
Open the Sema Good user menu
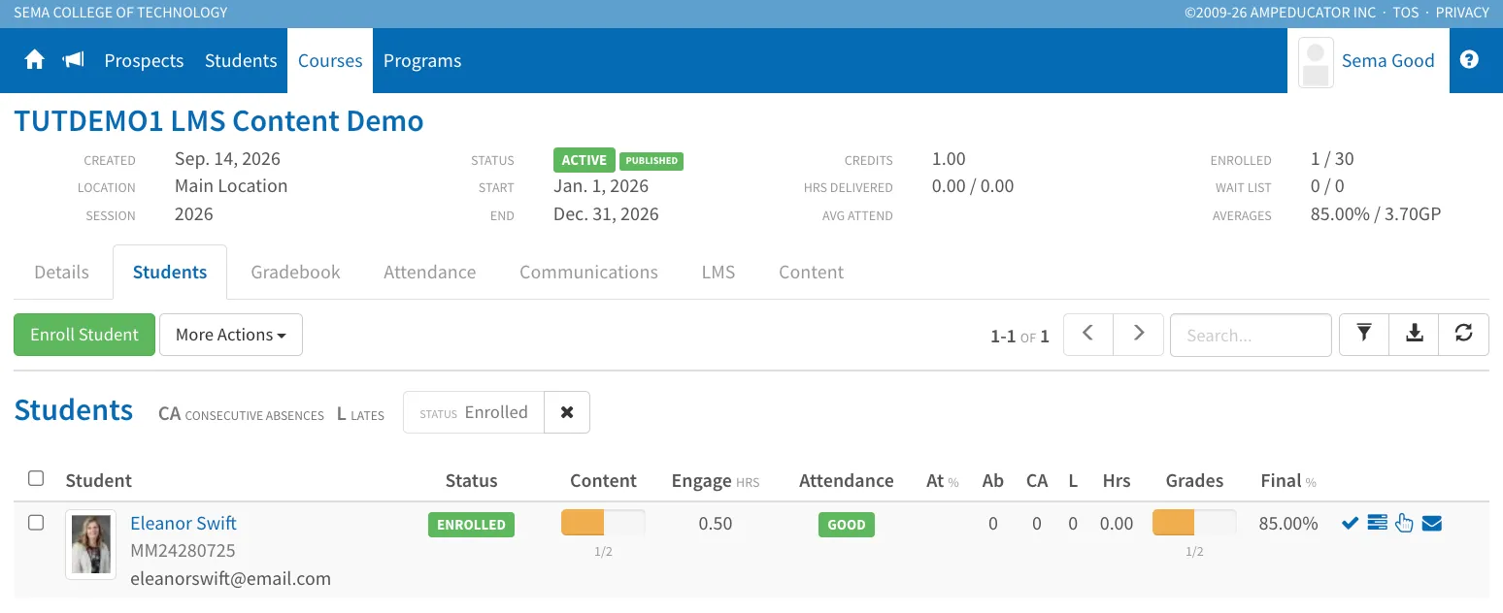[1368, 60]
